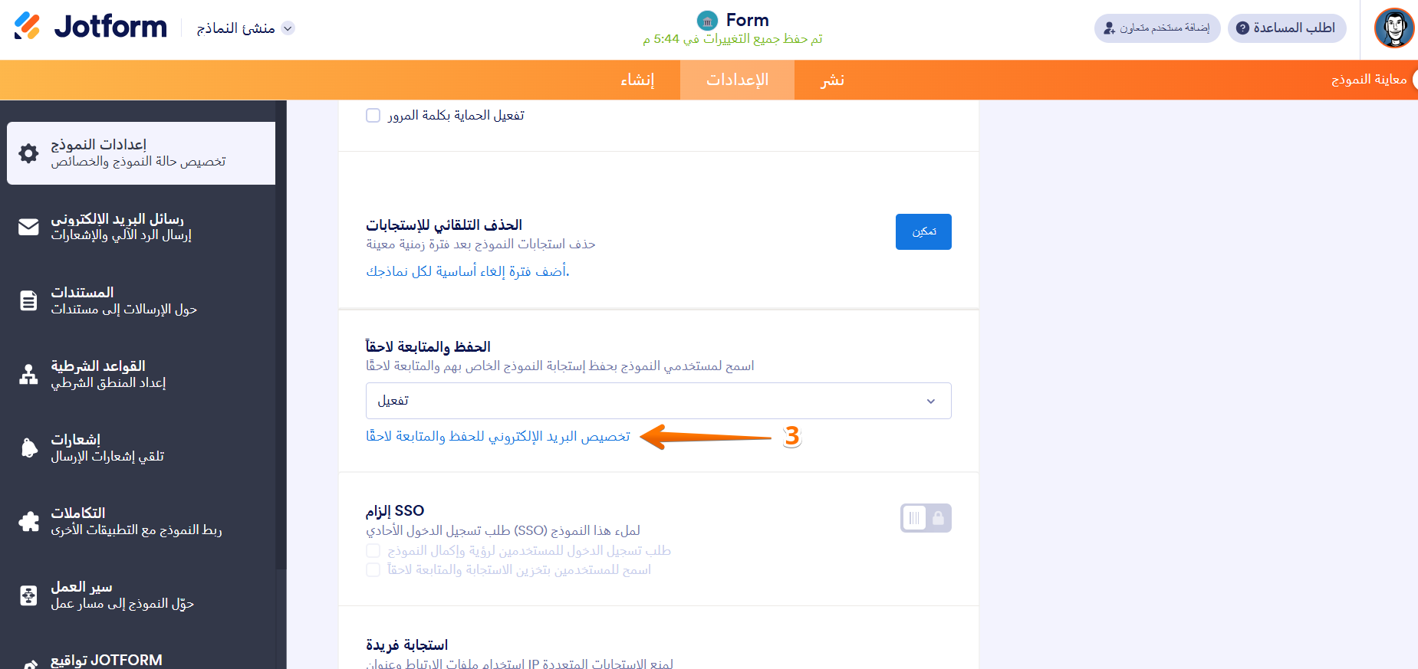Toggle the إلزام SSO locked switch

tap(926, 518)
